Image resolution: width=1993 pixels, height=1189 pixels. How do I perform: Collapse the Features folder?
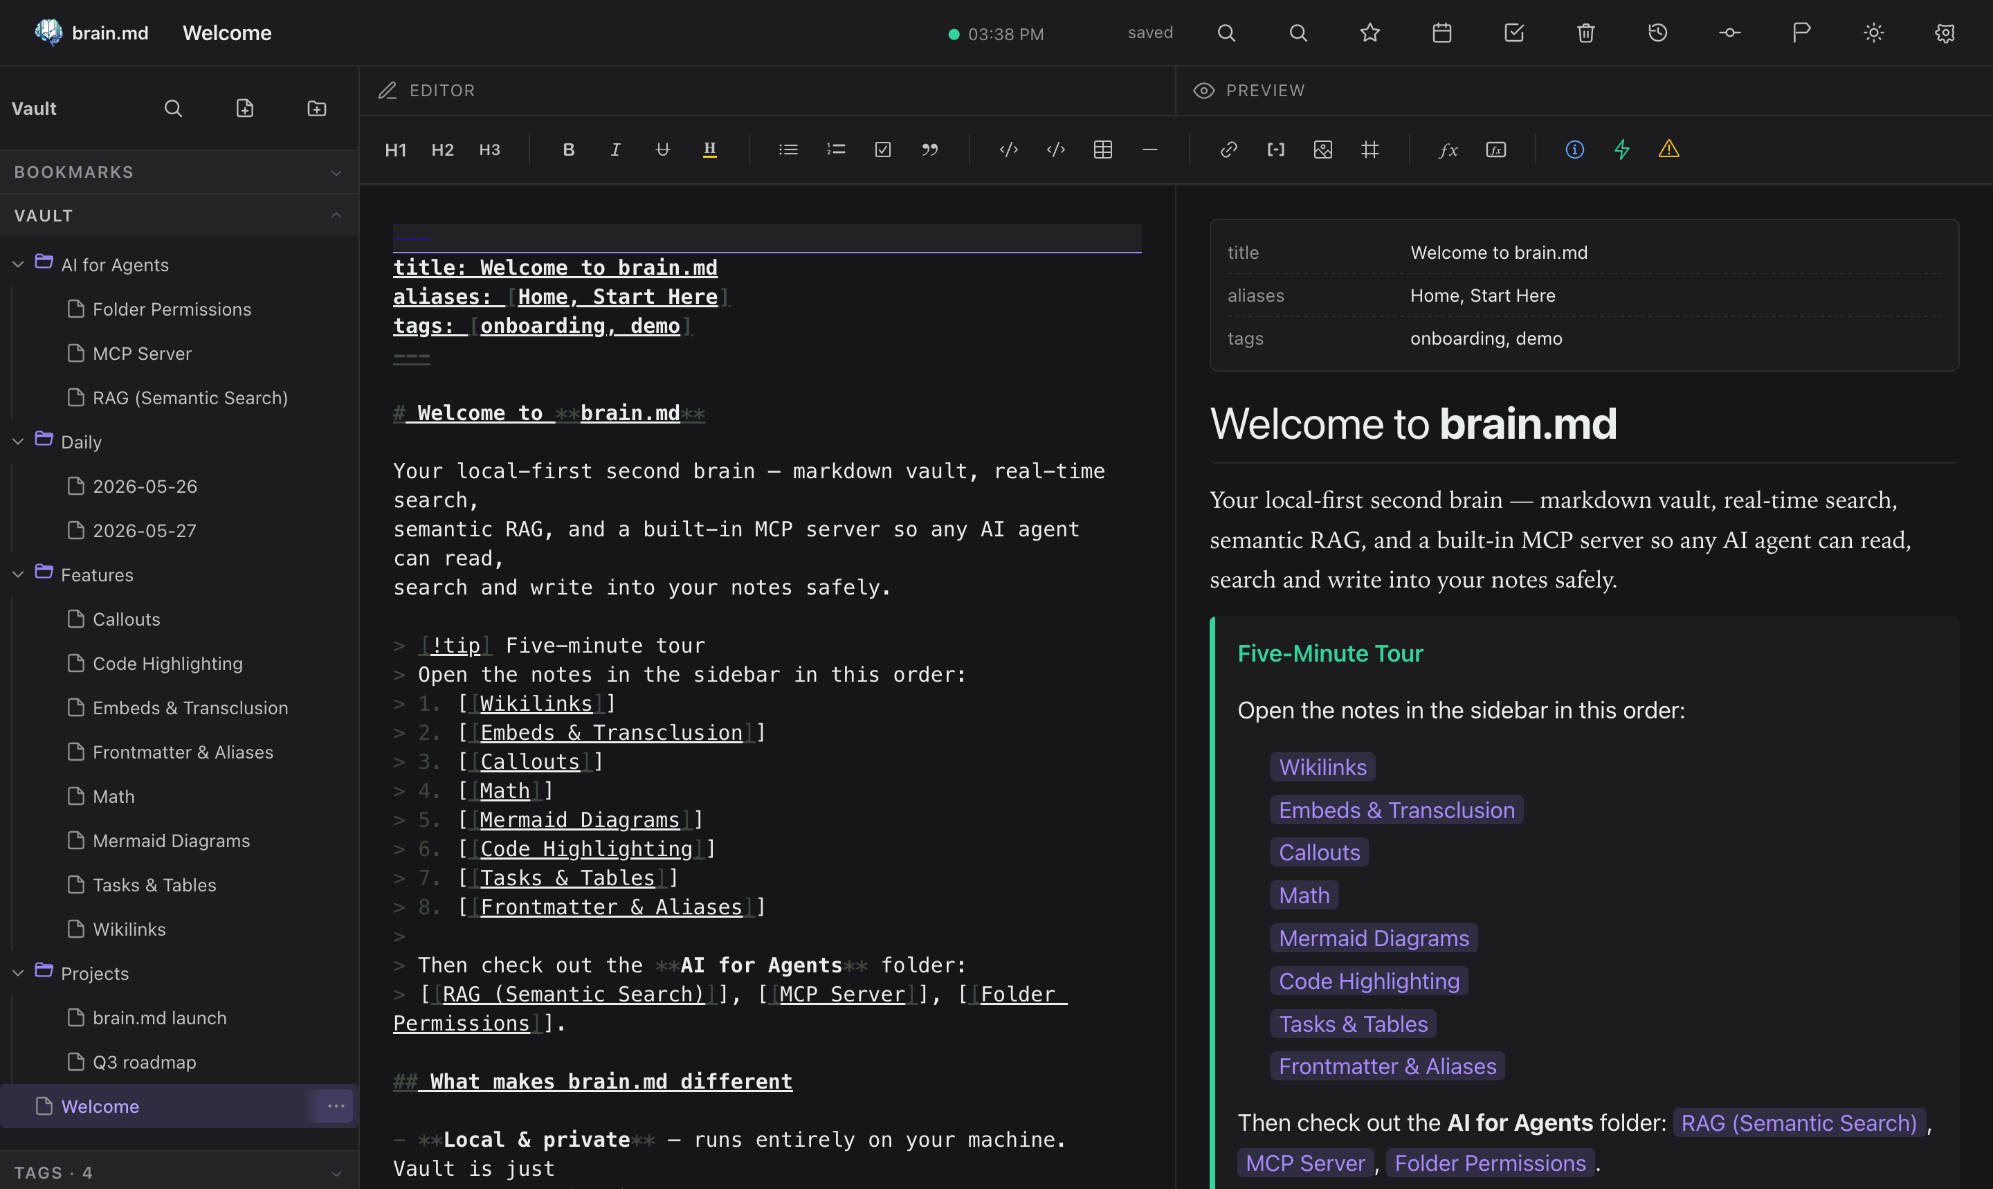coord(17,574)
